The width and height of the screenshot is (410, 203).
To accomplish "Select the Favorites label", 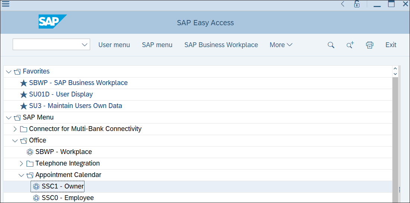I will [36, 71].
